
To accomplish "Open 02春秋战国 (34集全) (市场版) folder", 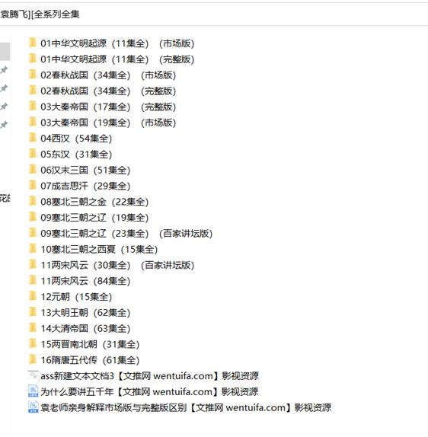I will click(x=108, y=75).
